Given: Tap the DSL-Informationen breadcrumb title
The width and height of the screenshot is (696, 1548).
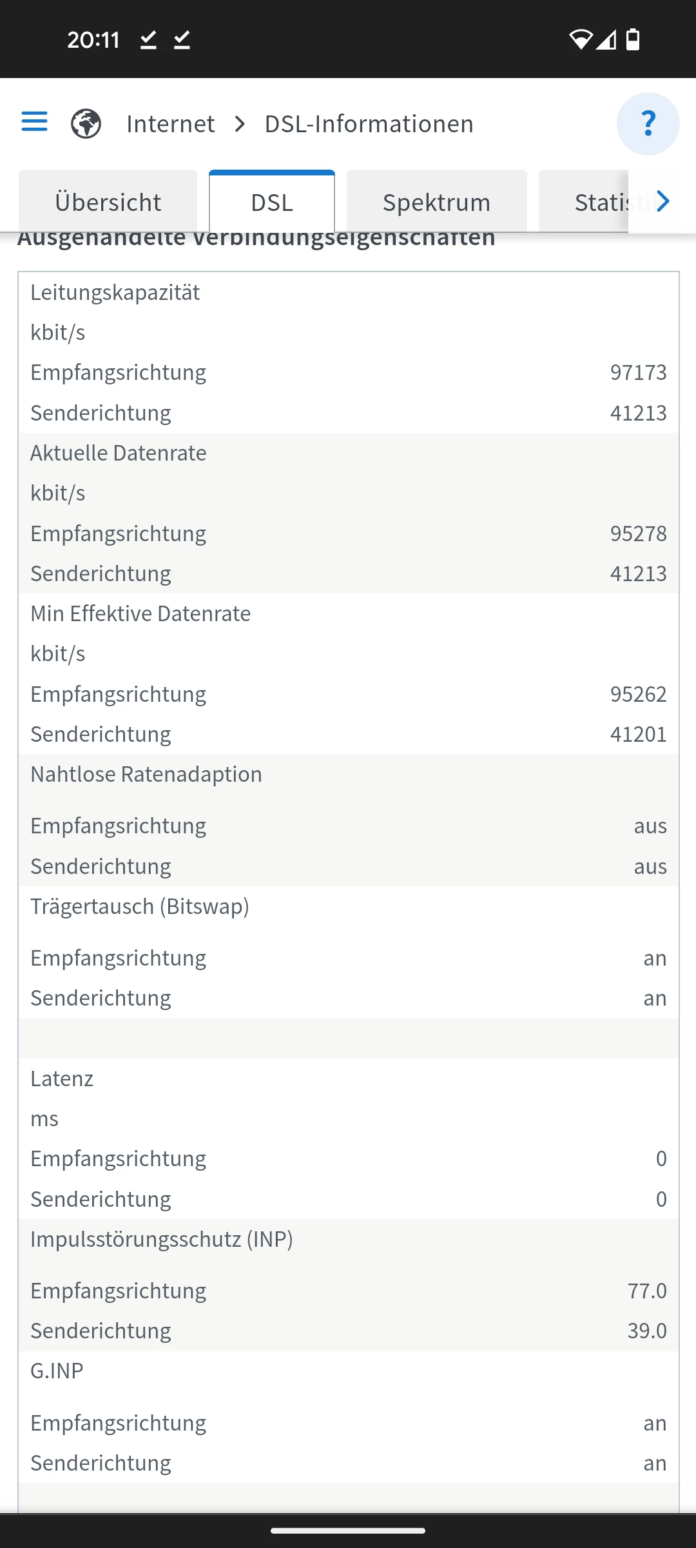Looking at the screenshot, I should coord(369,124).
